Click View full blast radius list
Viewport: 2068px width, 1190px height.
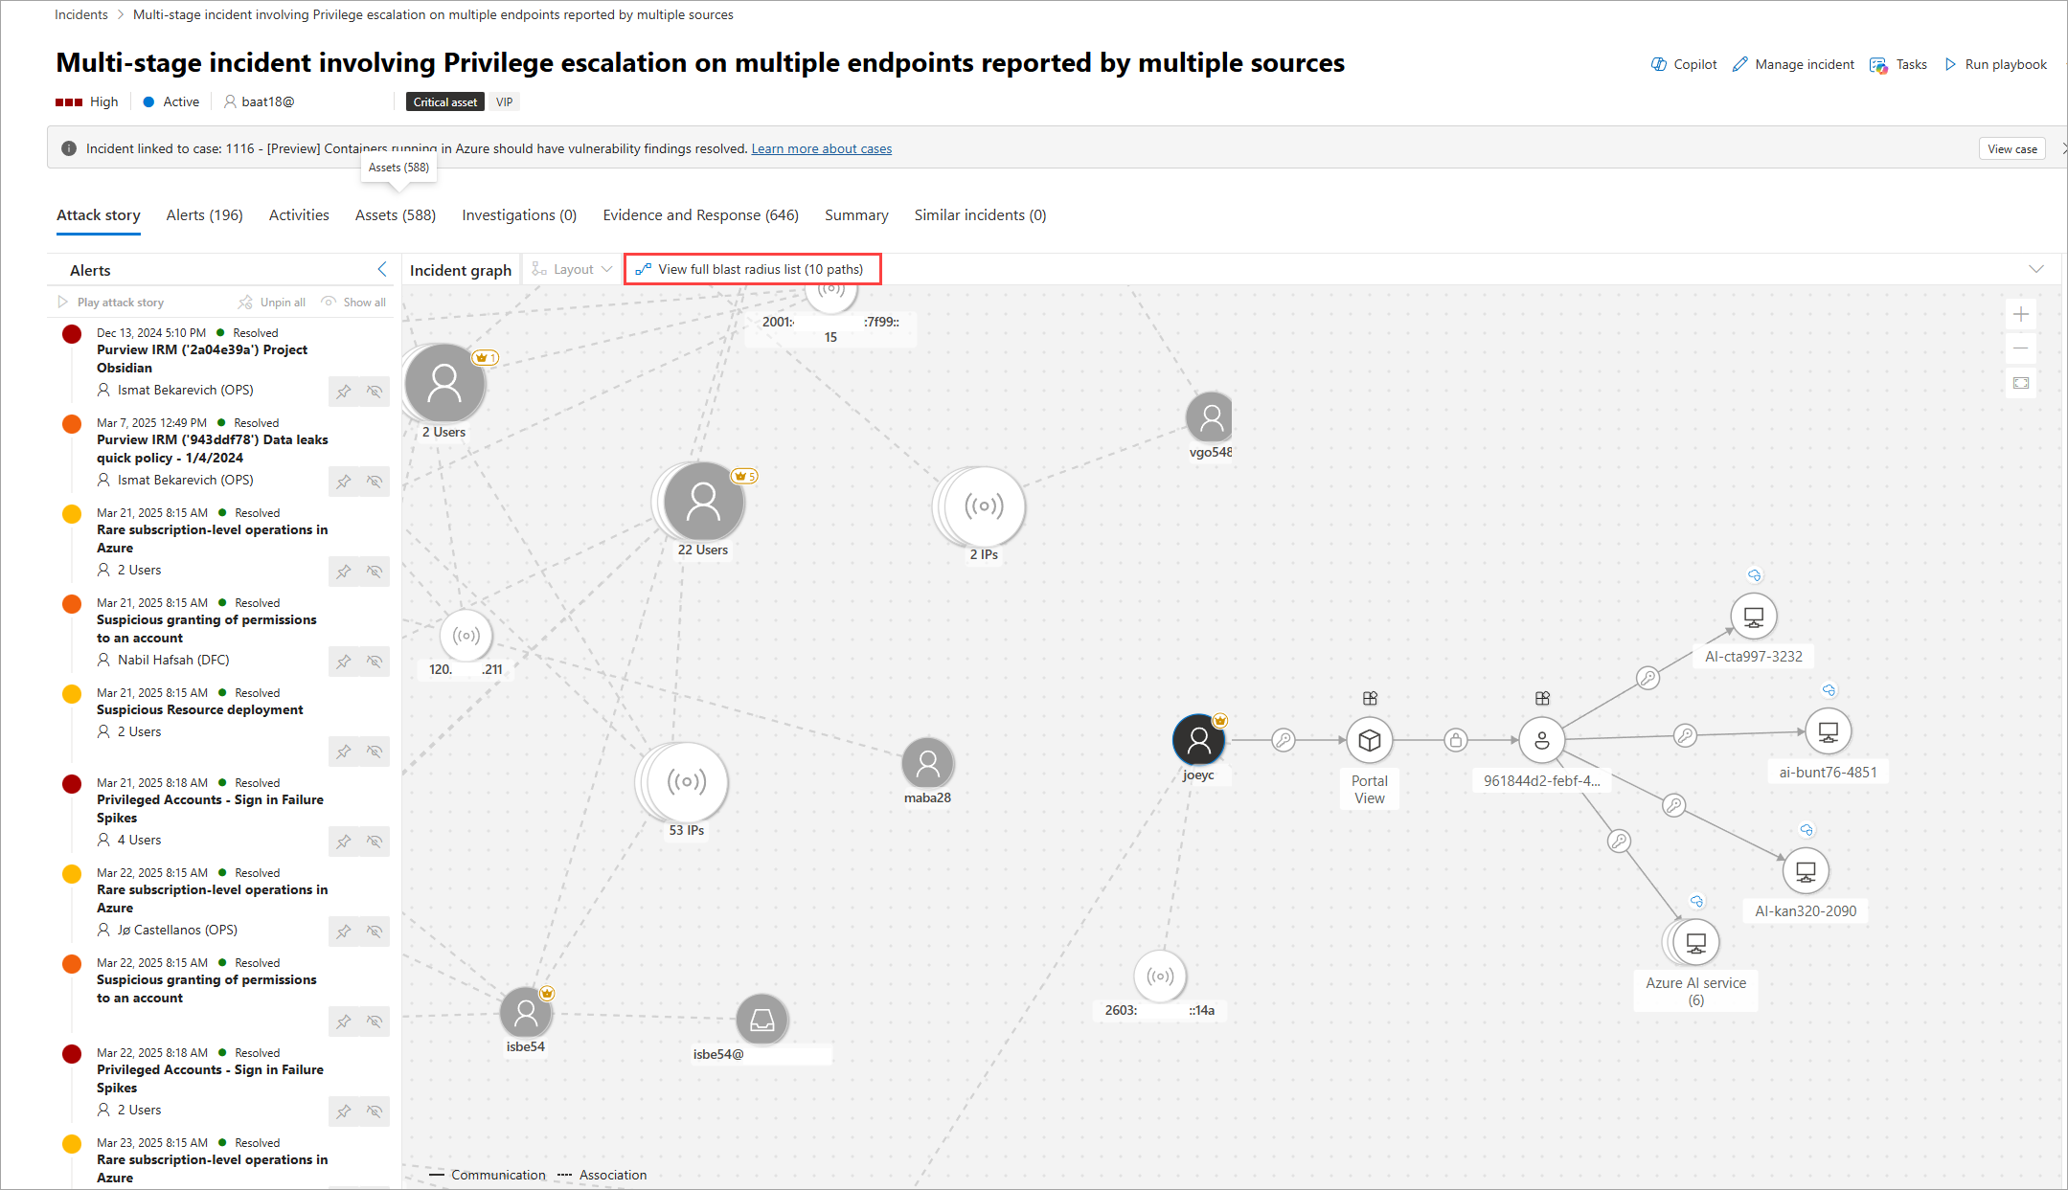752,269
